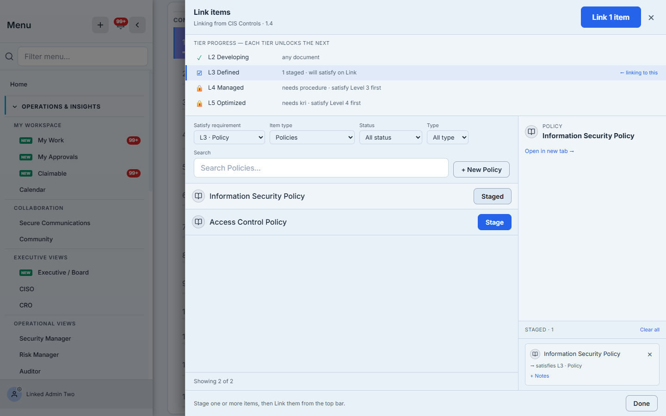The height and width of the screenshot is (416, 666).
Task: Click the search magnifier icon beside Filter menu
Action: tap(9, 56)
